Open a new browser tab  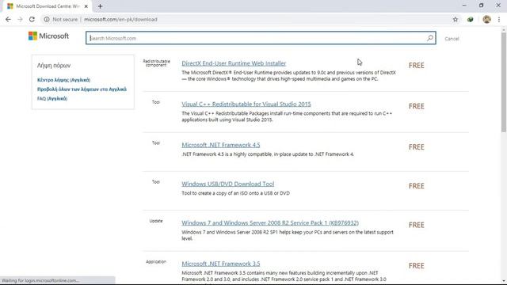[100, 6]
